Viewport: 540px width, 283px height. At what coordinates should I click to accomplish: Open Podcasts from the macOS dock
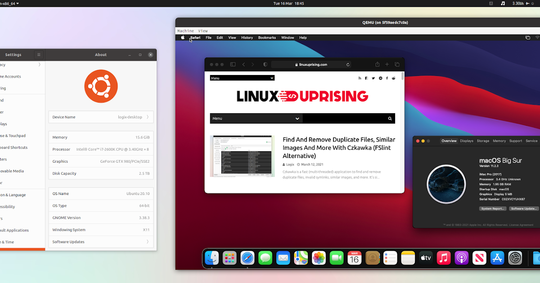coord(461,258)
